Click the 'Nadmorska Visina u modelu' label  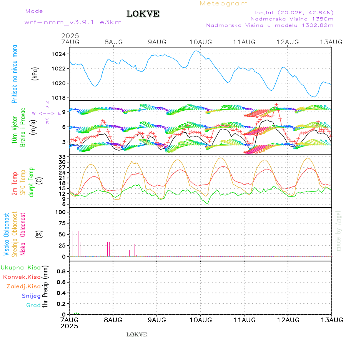[x=269, y=25]
